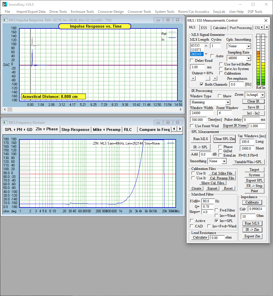This screenshot has height=296, width=273.
Task: Open the Hanning window type dropdown
Action: pos(228,102)
